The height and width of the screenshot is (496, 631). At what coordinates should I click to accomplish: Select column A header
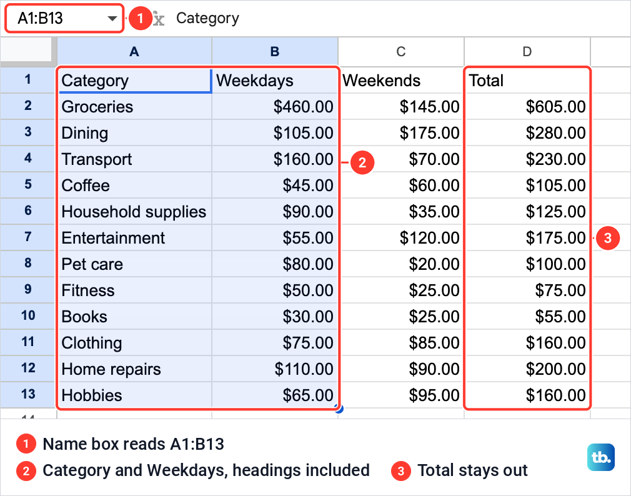point(134,51)
